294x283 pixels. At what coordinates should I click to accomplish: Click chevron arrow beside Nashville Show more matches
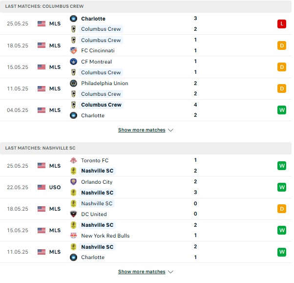click(170, 272)
